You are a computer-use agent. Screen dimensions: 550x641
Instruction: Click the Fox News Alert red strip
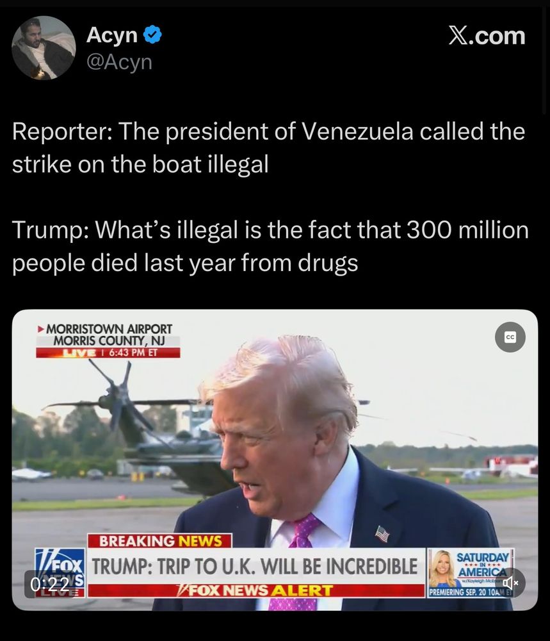point(256,590)
